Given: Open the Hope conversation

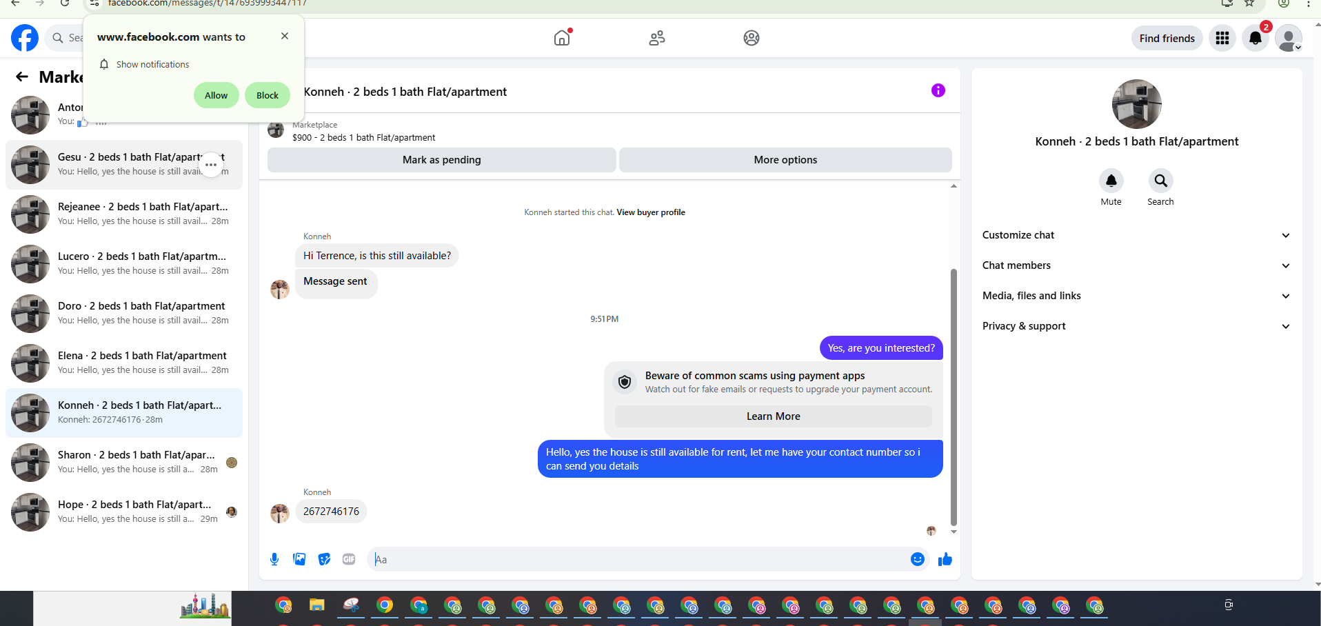Looking at the screenshot, I should (x=124, y=512).
